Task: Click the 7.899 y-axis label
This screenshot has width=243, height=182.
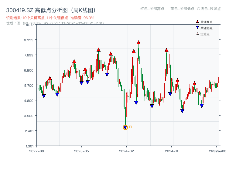Action: click(29, 55)
